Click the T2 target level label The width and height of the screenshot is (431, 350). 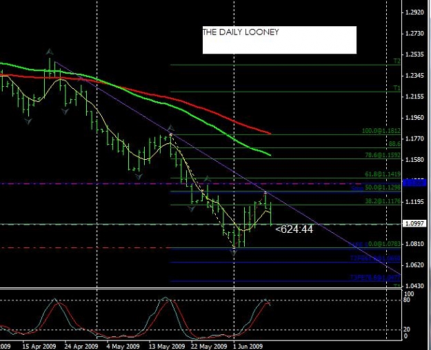point(397,61)
